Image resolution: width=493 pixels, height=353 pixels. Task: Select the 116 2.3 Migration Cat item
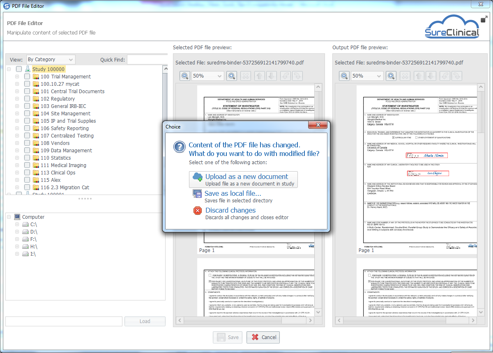coord(65,187)
